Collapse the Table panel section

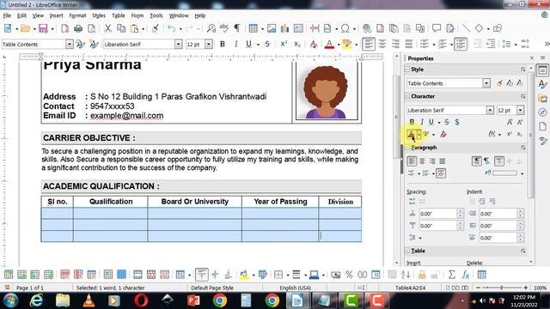(x=407, y=251)
